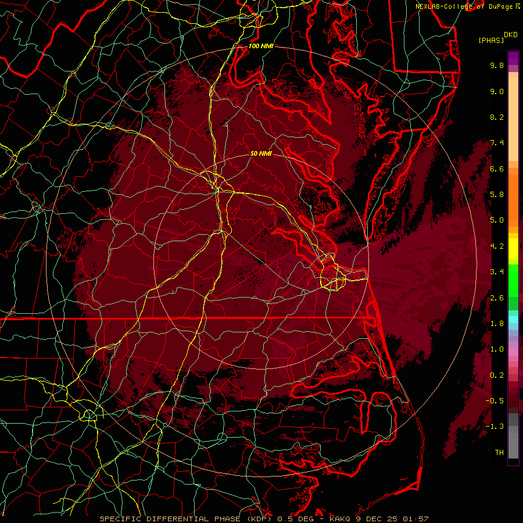
Task: Click the [PHAS] label above color scale
Action: 491,40
